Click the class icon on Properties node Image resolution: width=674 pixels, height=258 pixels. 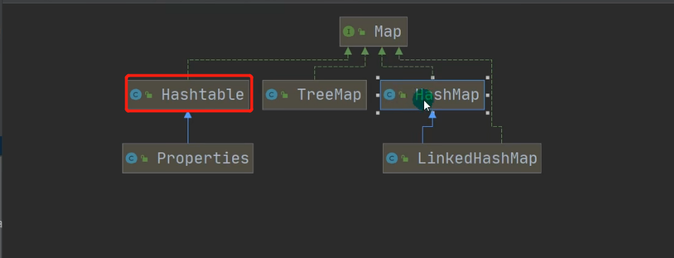(131, 158)
